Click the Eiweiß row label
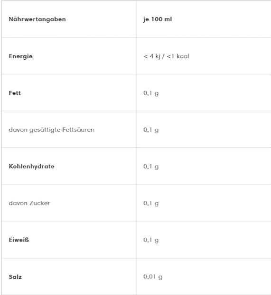This screenshot has width=271, height=295. pyautogui.click(x=19, y=240)
